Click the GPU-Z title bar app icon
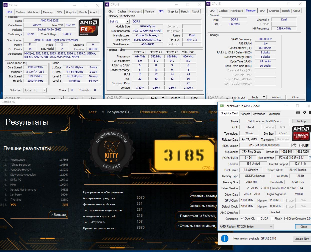The height and width of the screenshot is (252, 311). pos(222,106)
